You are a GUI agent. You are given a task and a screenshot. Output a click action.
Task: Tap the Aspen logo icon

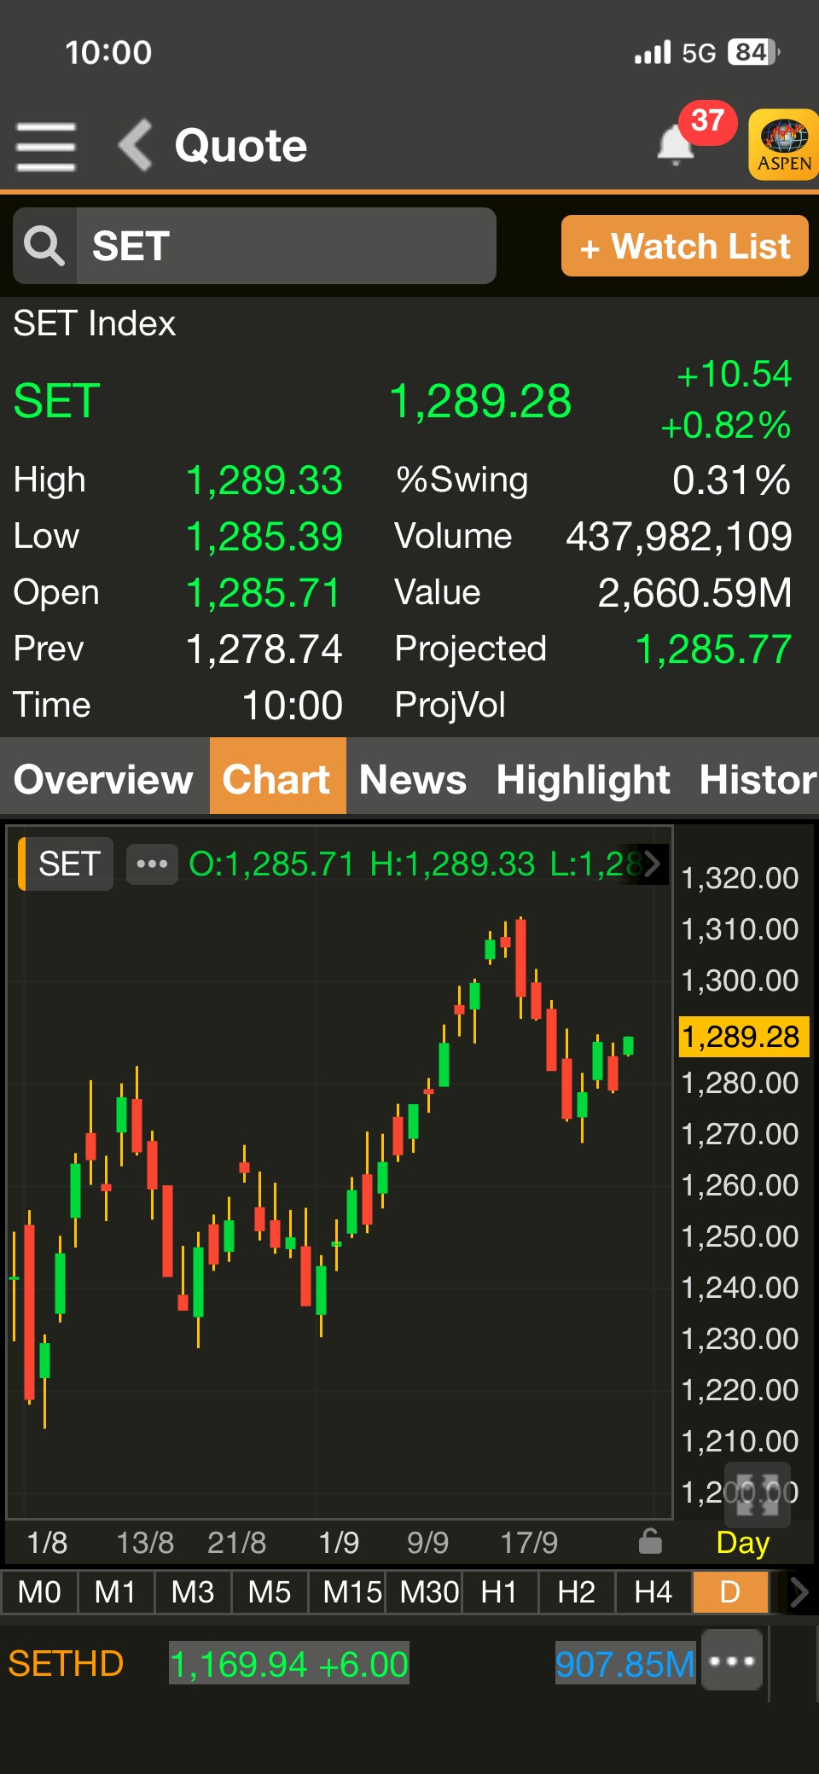tap(783, 144)
